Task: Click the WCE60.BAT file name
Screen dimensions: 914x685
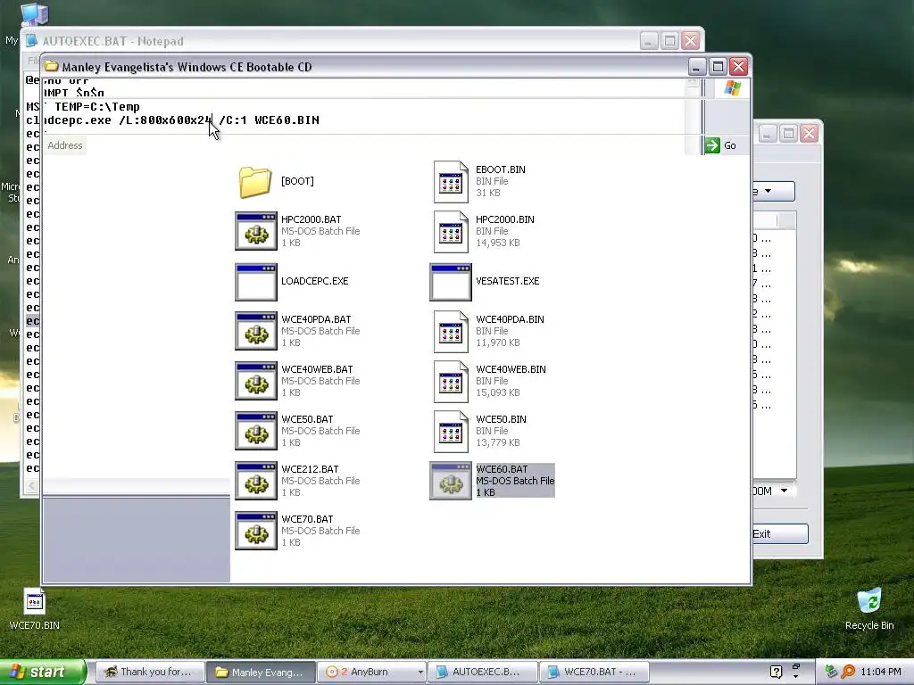Action: [502, 469]
